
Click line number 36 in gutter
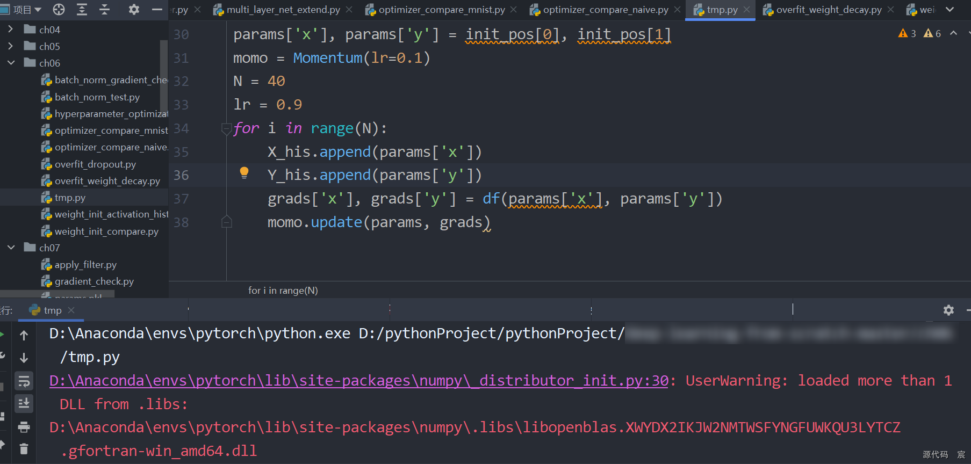(181, 175)
